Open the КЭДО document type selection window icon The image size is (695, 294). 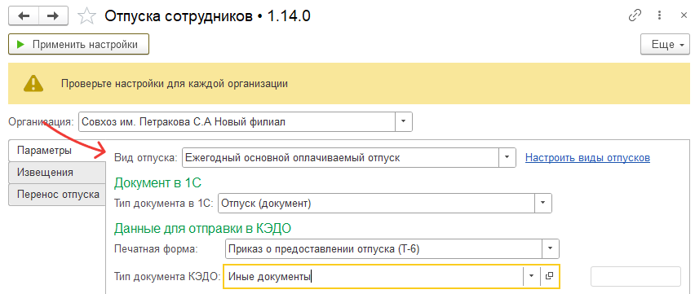[x=550, y=276]
